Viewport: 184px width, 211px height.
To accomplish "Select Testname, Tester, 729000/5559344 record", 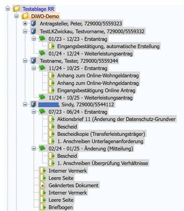I will [x=79, y=61].
